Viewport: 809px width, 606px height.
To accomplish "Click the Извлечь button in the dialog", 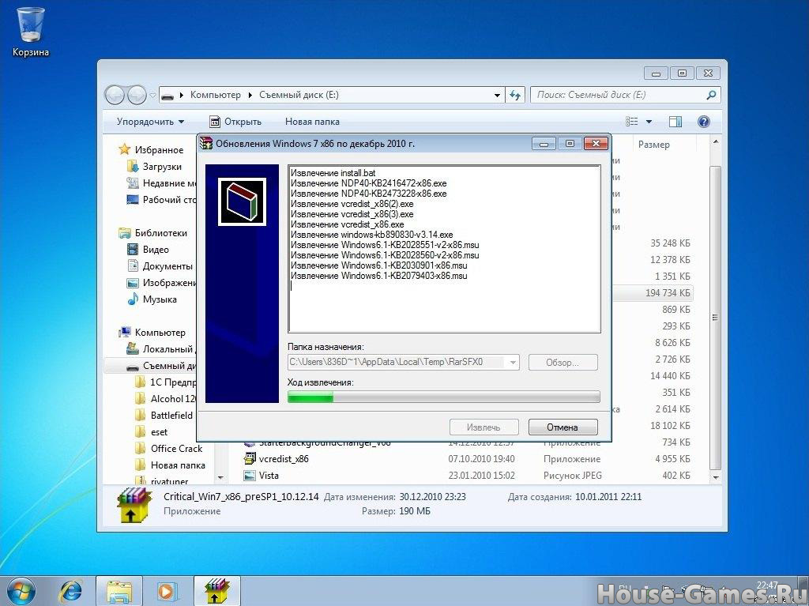I will 484,427.
